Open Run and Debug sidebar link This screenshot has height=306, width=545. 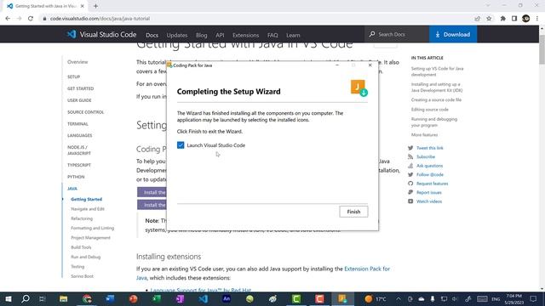coord(85,257)
